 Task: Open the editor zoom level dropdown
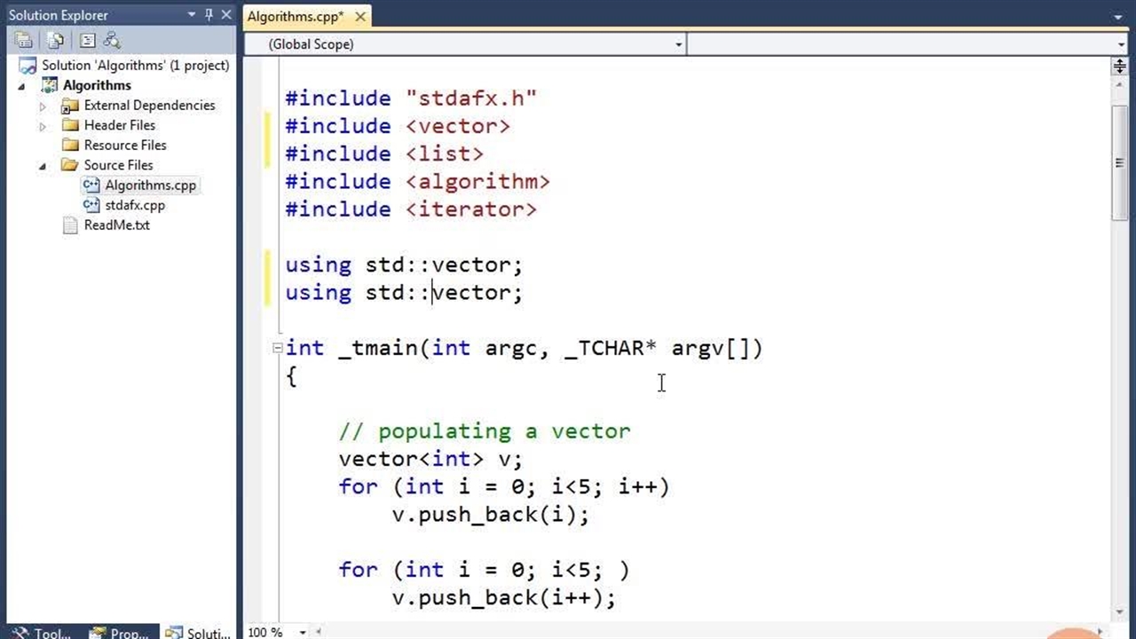[x=303, y=632]
